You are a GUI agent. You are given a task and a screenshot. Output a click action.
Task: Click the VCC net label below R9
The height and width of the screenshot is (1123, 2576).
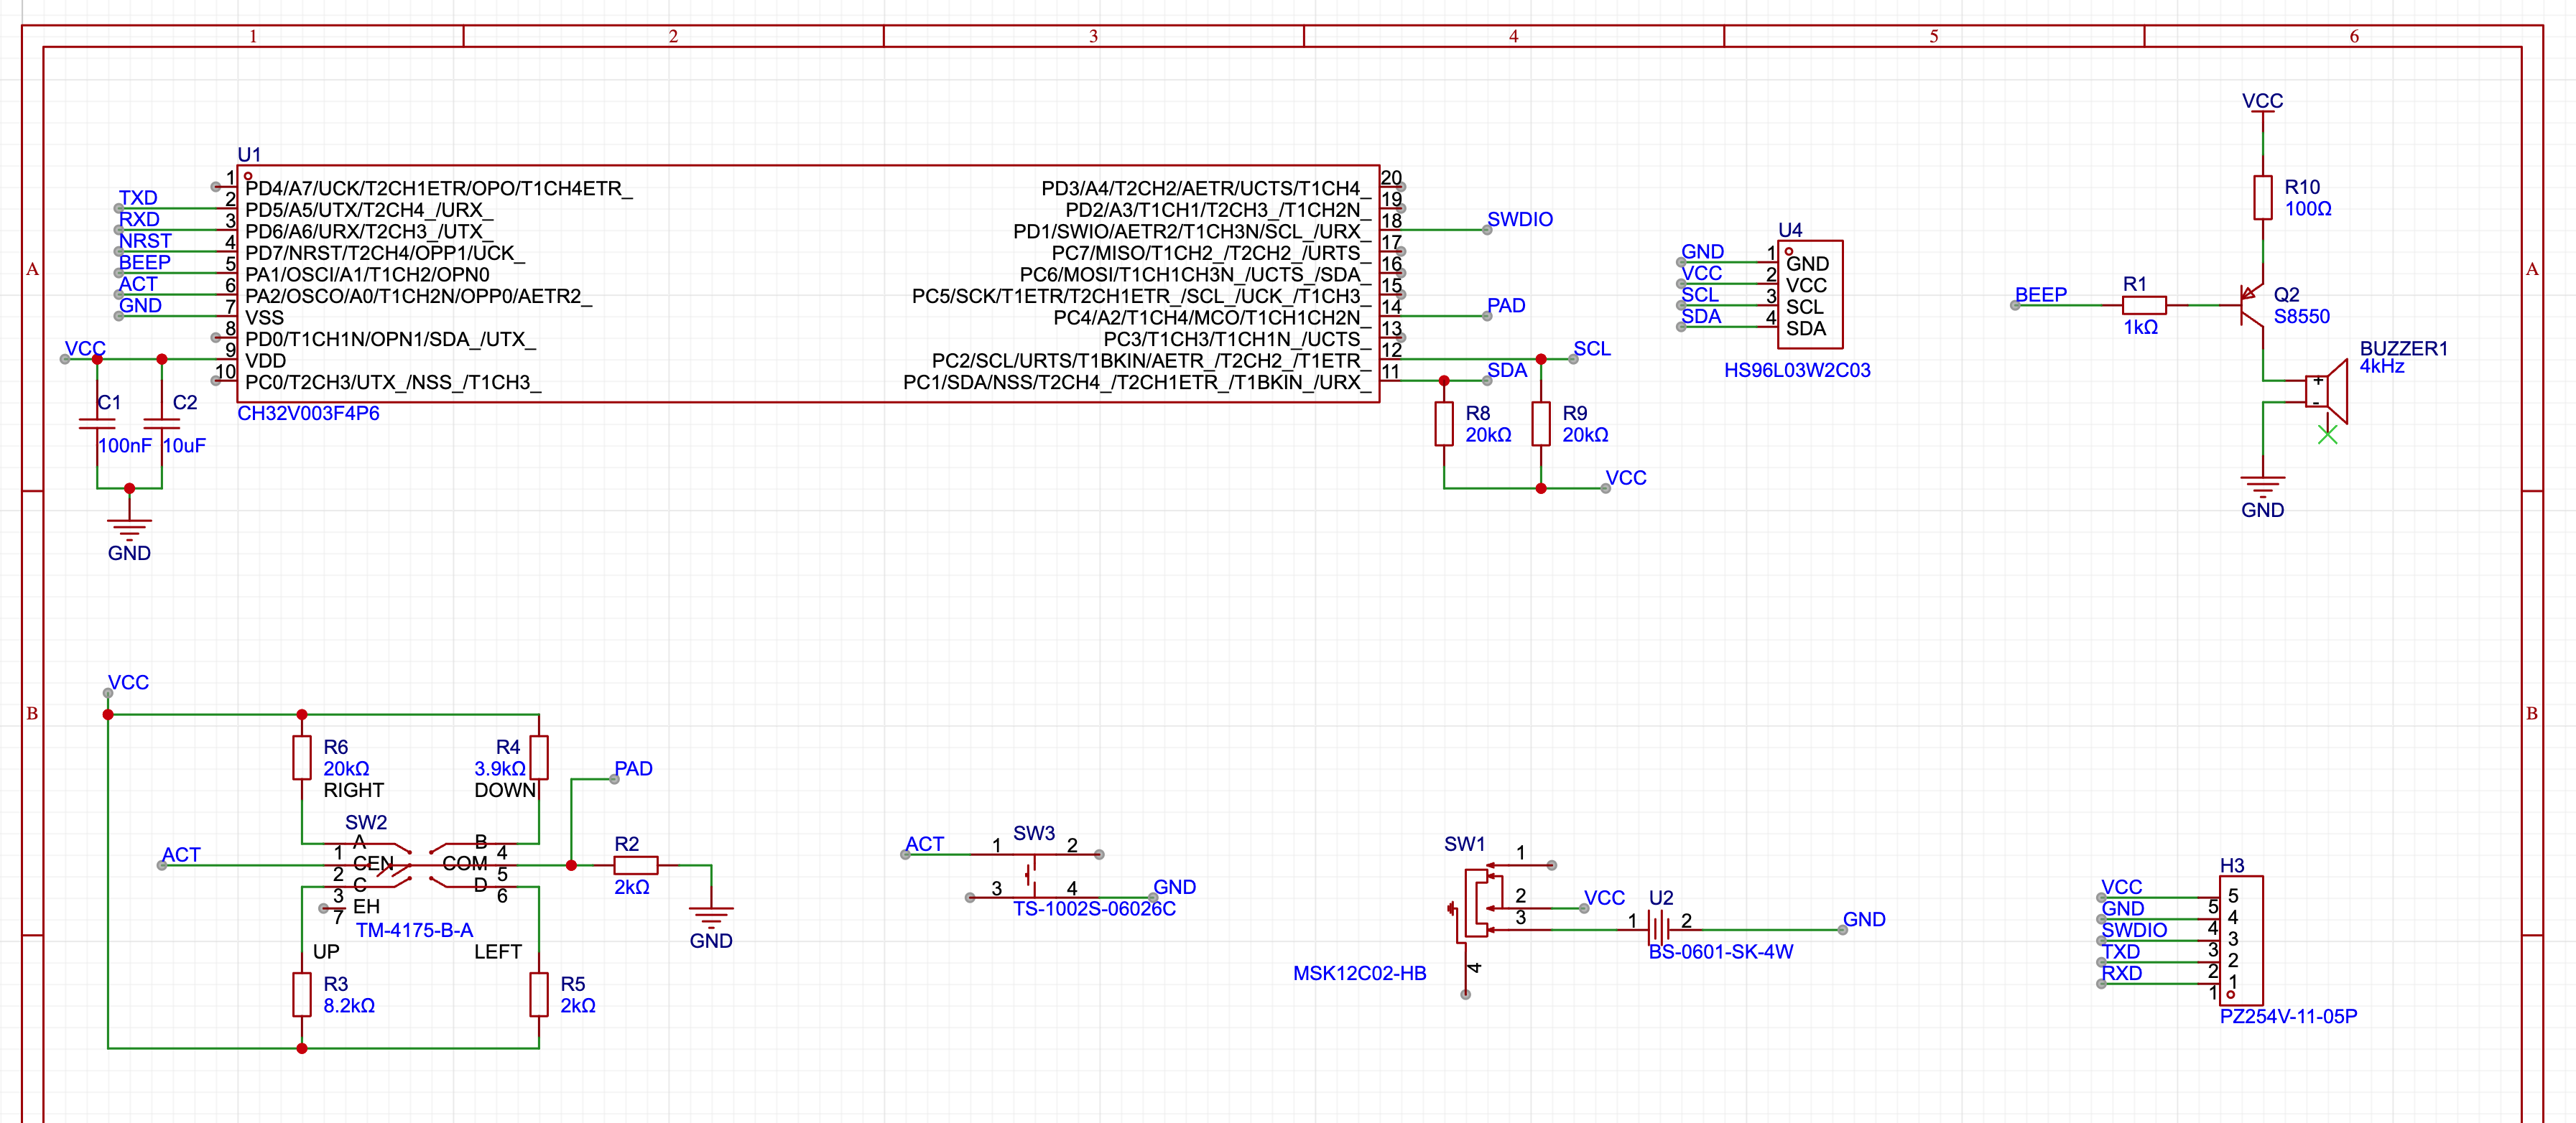click(x=1625, y=478)
